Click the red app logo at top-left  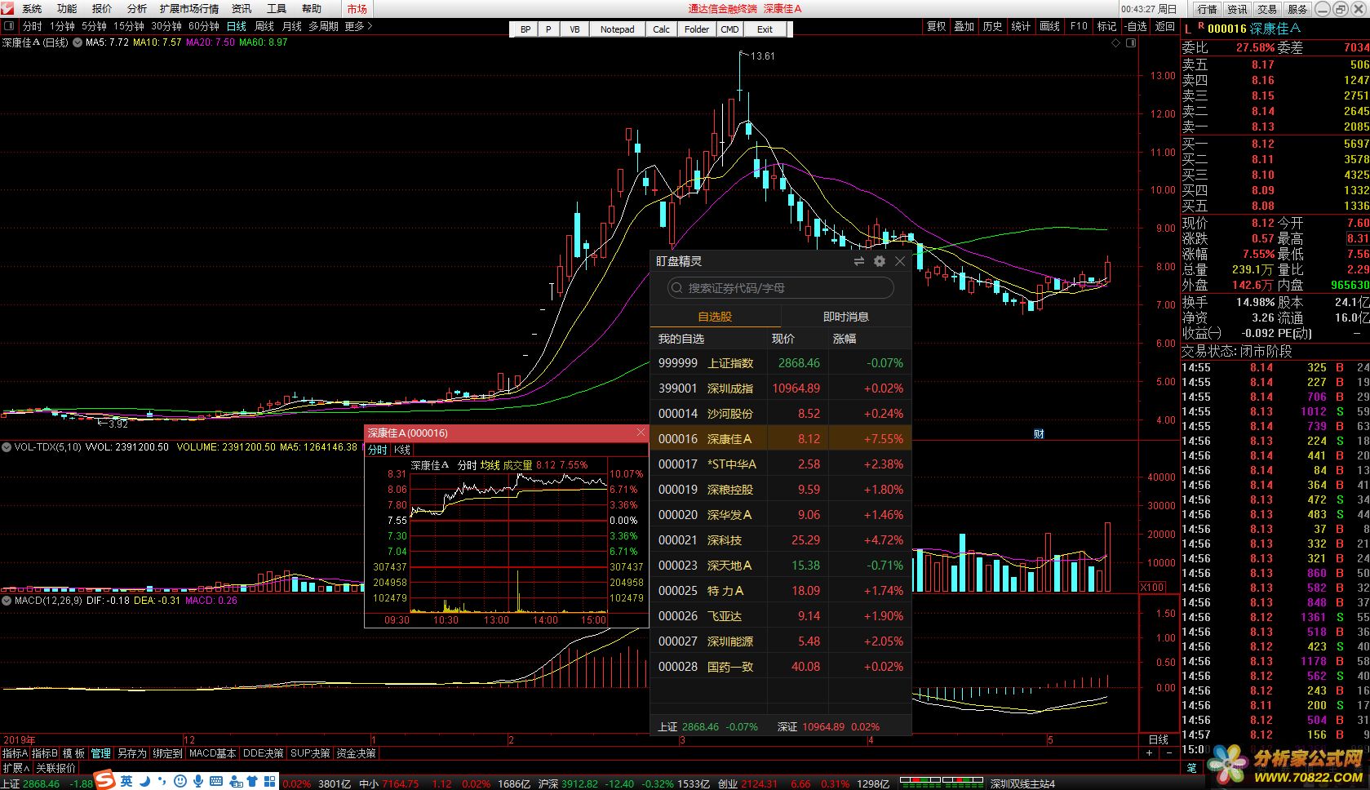7,8
